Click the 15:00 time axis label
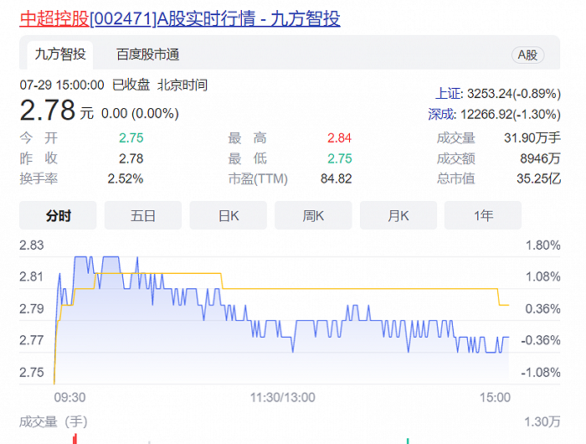The height and width of the screenshot is (444, 586). click(x=496, y=397)
